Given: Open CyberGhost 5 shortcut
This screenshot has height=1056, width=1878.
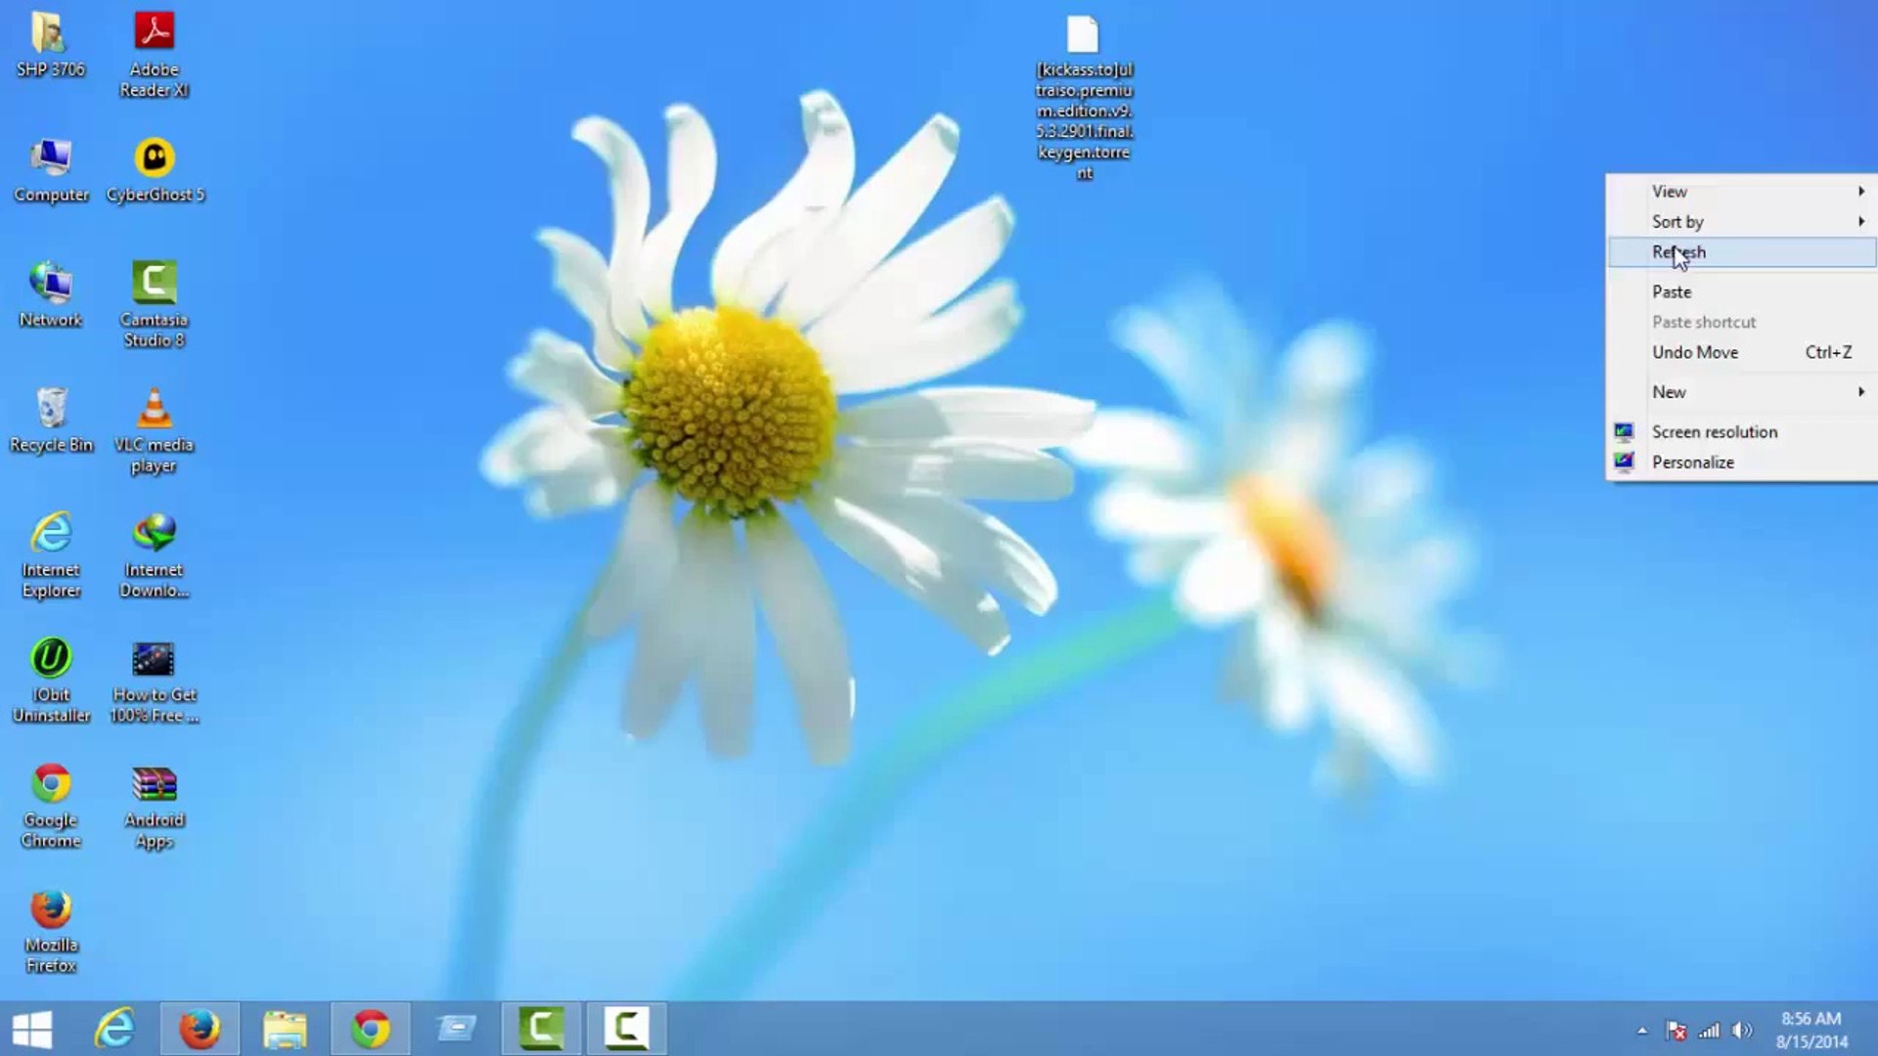Looking at the screenshot, I should tap(155, 169).
